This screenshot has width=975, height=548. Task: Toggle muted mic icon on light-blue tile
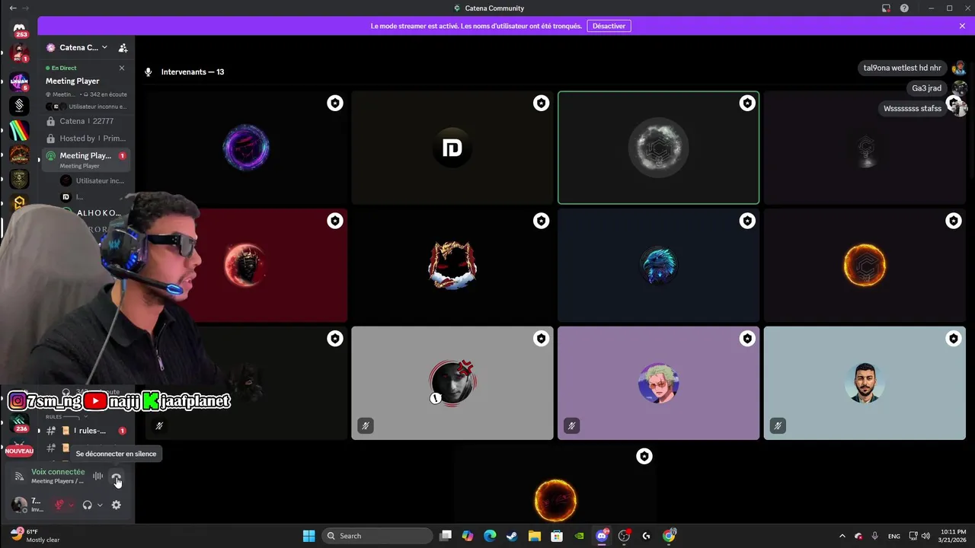777,426
